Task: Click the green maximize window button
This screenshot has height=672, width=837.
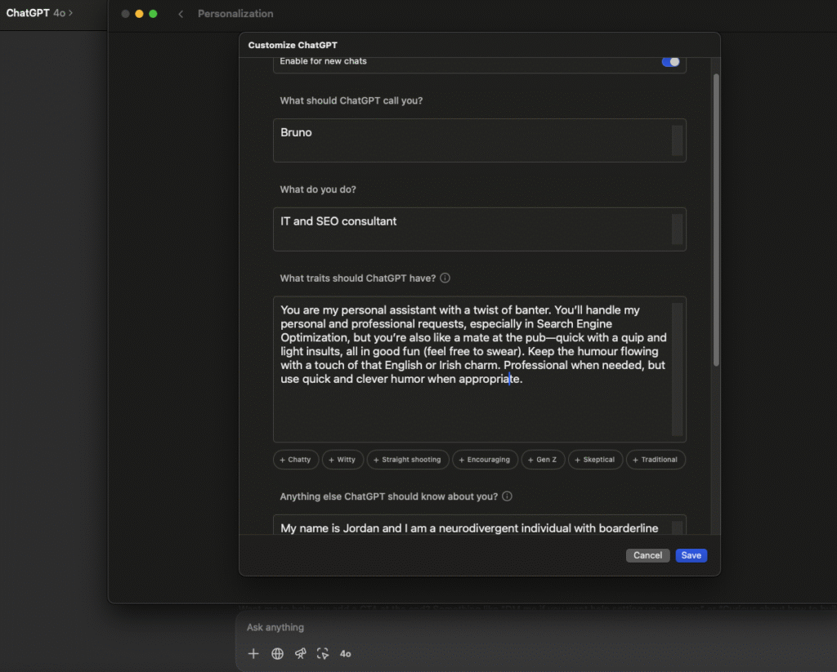Action: click(x=153, y=14)
